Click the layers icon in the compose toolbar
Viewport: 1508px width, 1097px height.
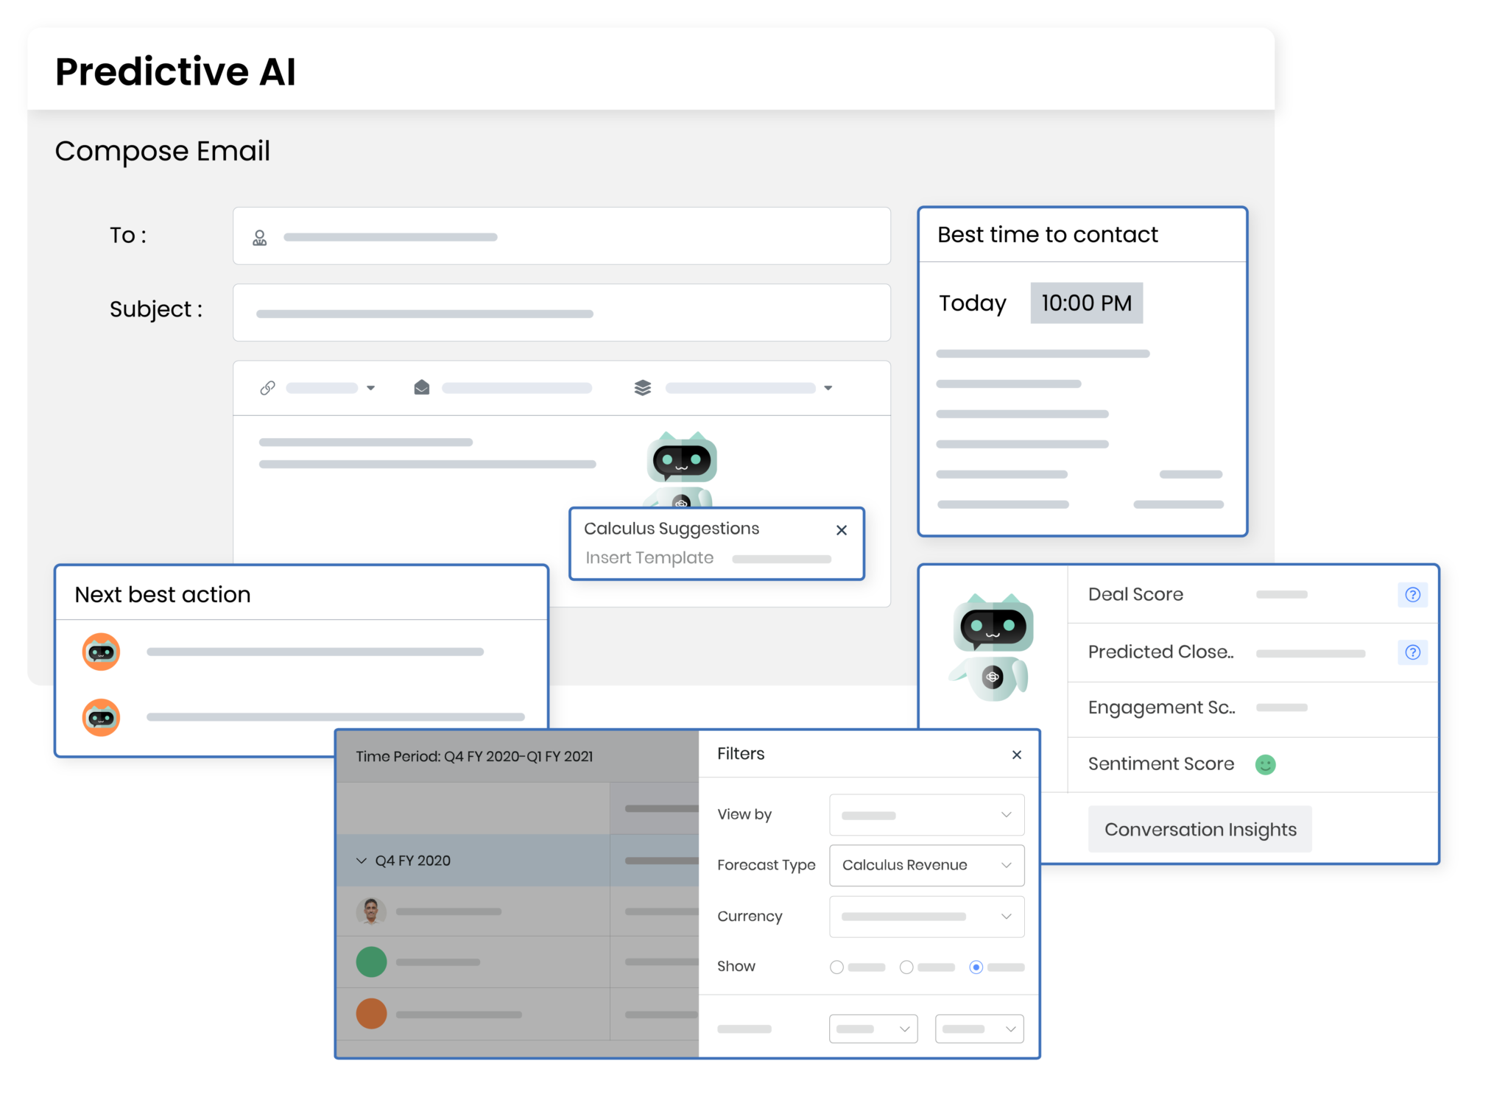[642, 387]
